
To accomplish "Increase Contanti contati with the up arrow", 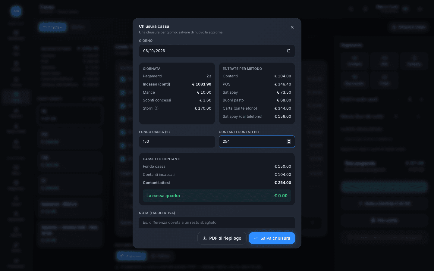I will click(289, 140).
